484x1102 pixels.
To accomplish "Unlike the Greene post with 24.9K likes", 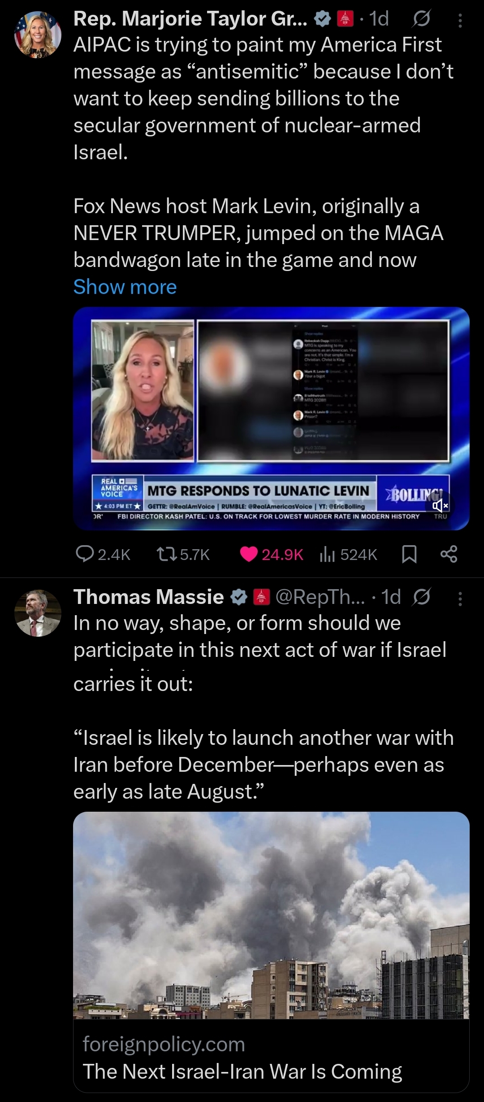I will [272, 555].
